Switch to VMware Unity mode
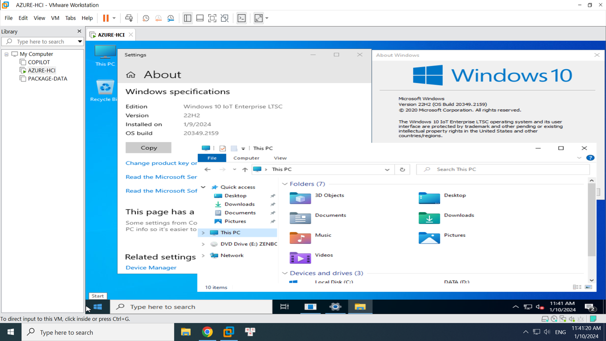 pyautogui.click(x=224, y=18)
